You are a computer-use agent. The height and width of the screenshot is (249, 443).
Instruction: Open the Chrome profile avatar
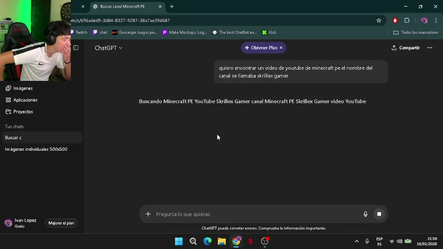[x=424, y=20]
